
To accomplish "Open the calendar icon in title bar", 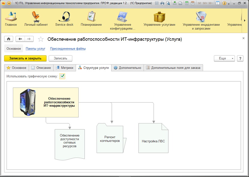I will [192, 3].
